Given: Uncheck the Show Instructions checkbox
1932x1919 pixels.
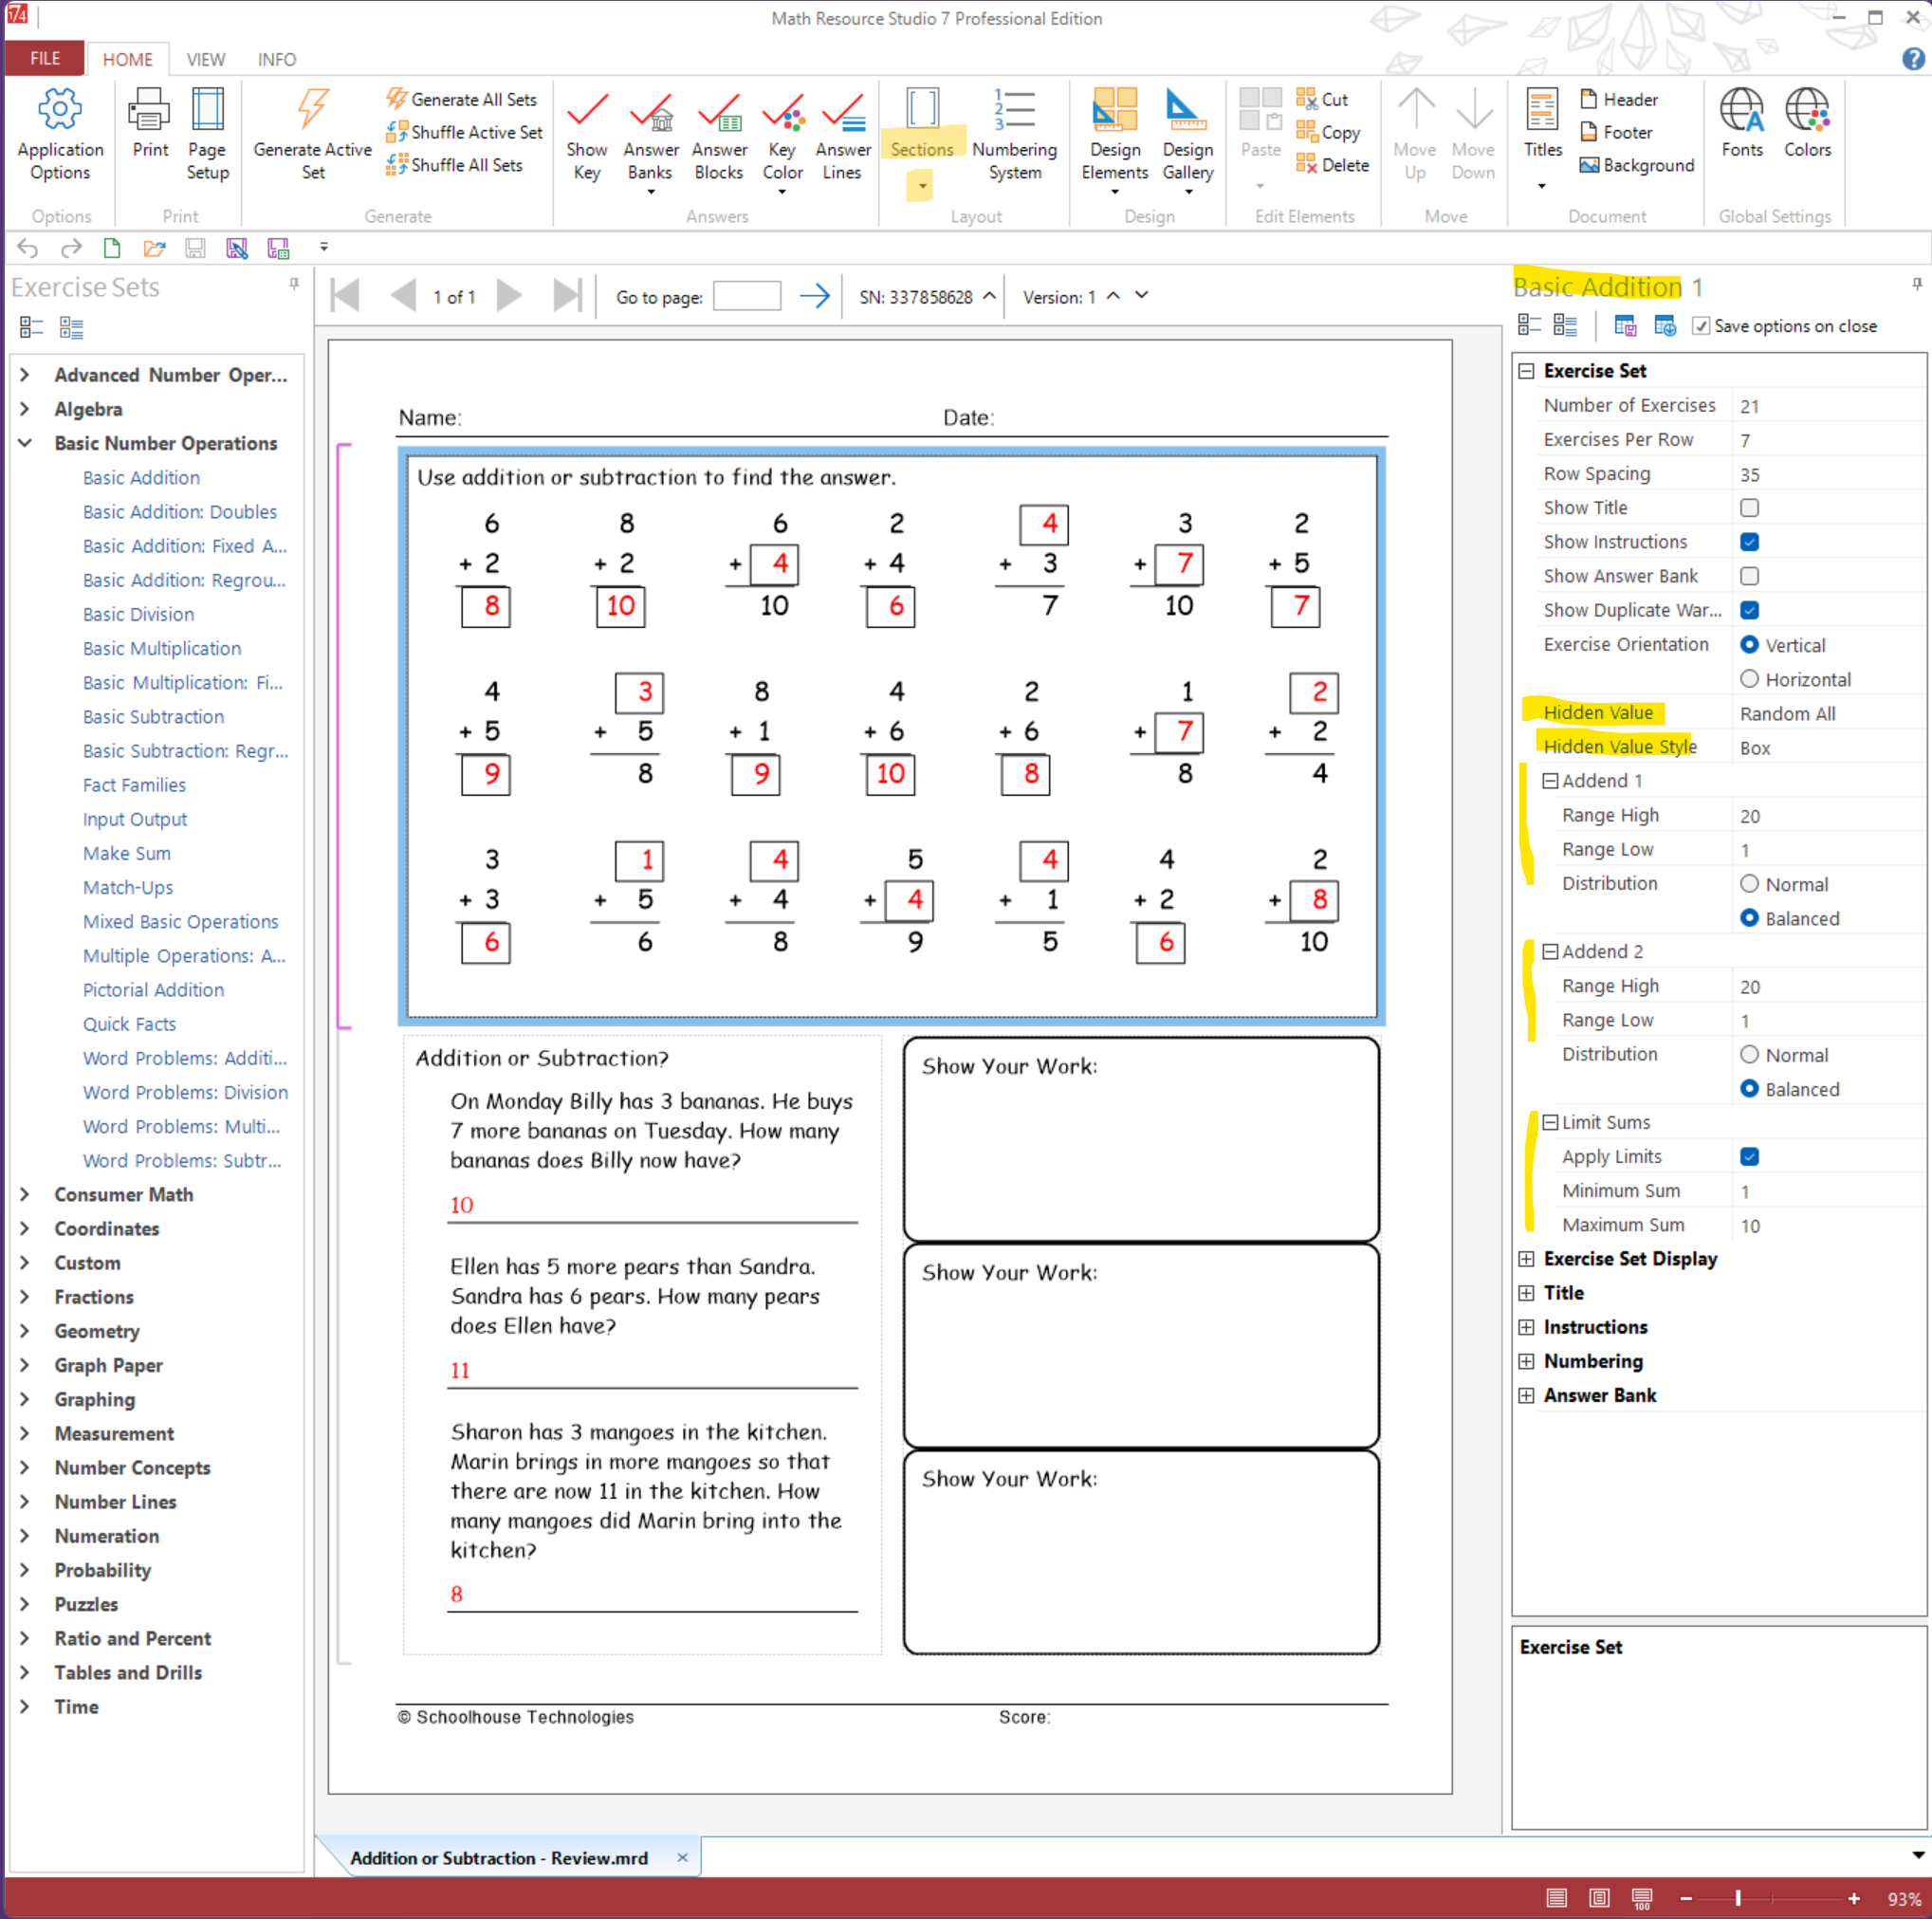Looking at the screenshot, I should tap(1749, 542).
